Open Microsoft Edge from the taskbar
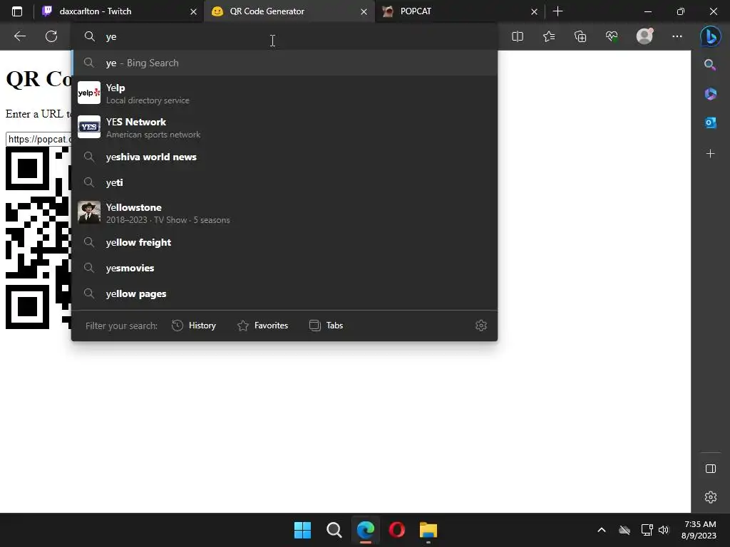Image resolution: width=730 pixels, height=547 pixels. pos(366,530)
